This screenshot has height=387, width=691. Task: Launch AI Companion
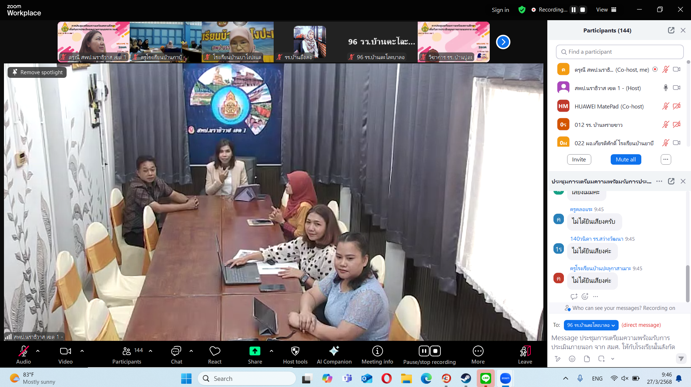pos(334,351)
